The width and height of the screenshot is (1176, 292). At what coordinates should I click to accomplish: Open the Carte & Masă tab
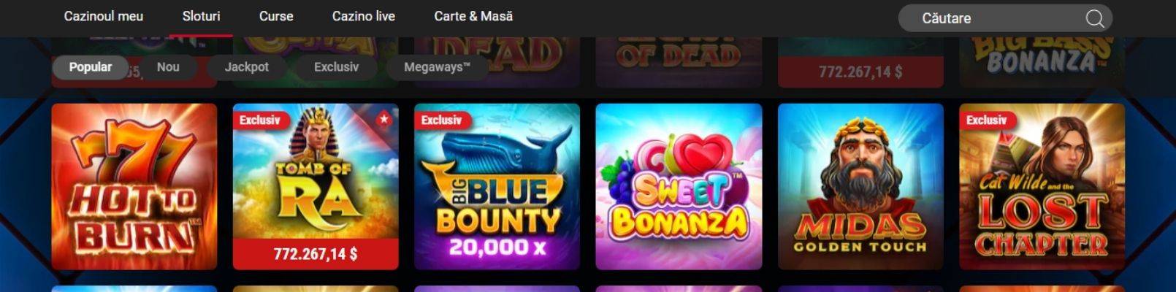click(473, 16)
